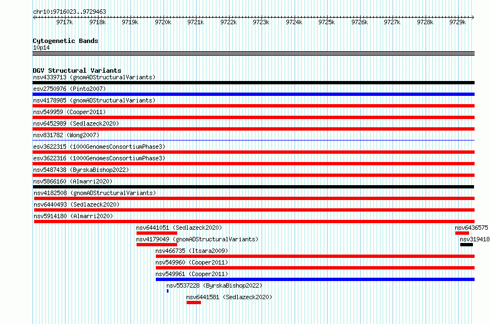The width and height of the screenshot is (490, 324).
Task: Open variant nsv549959 (Cooper2011) label
Action: coord(69,112)
